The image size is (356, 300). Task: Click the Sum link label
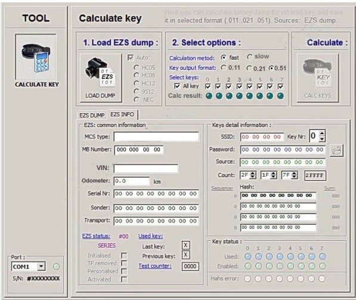point(330,188)
